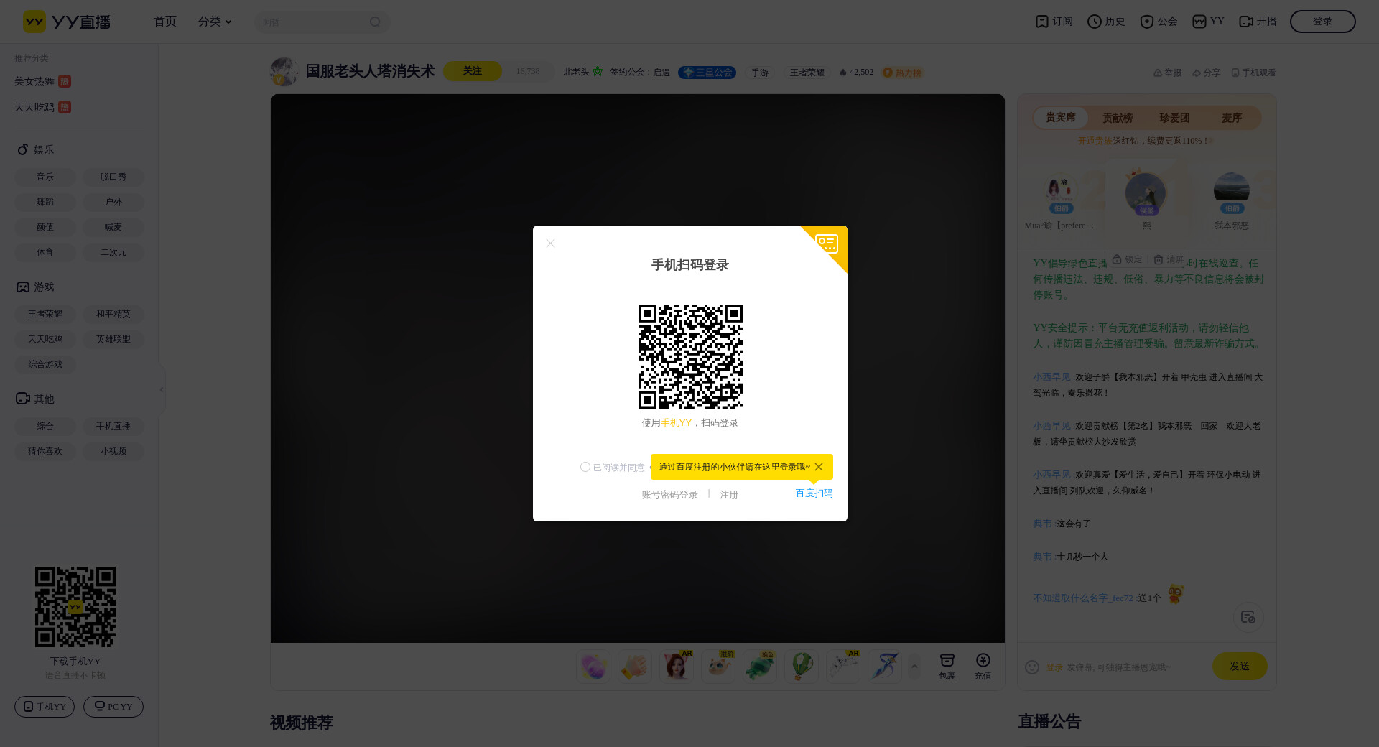Click the 账号密码登录 link
This screenshot has height=747, width=1379.
(x=669, y=495)
